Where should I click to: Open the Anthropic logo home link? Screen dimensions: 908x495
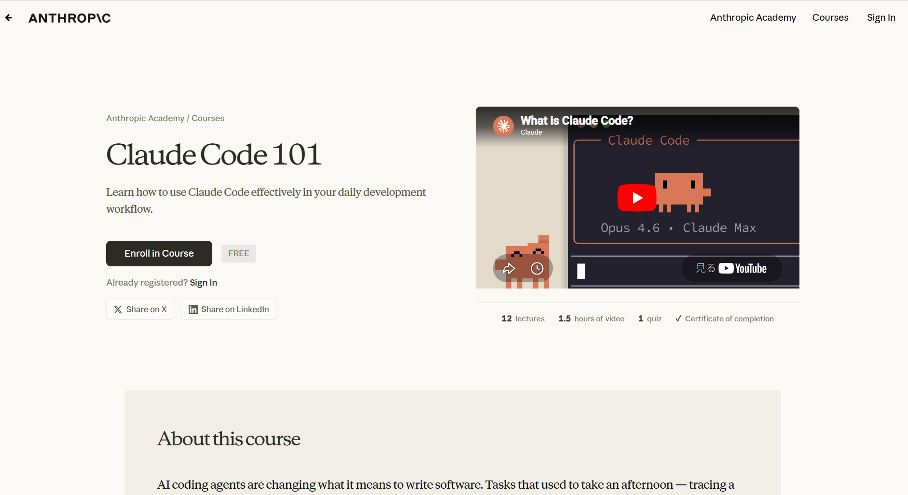coord(69,18)
